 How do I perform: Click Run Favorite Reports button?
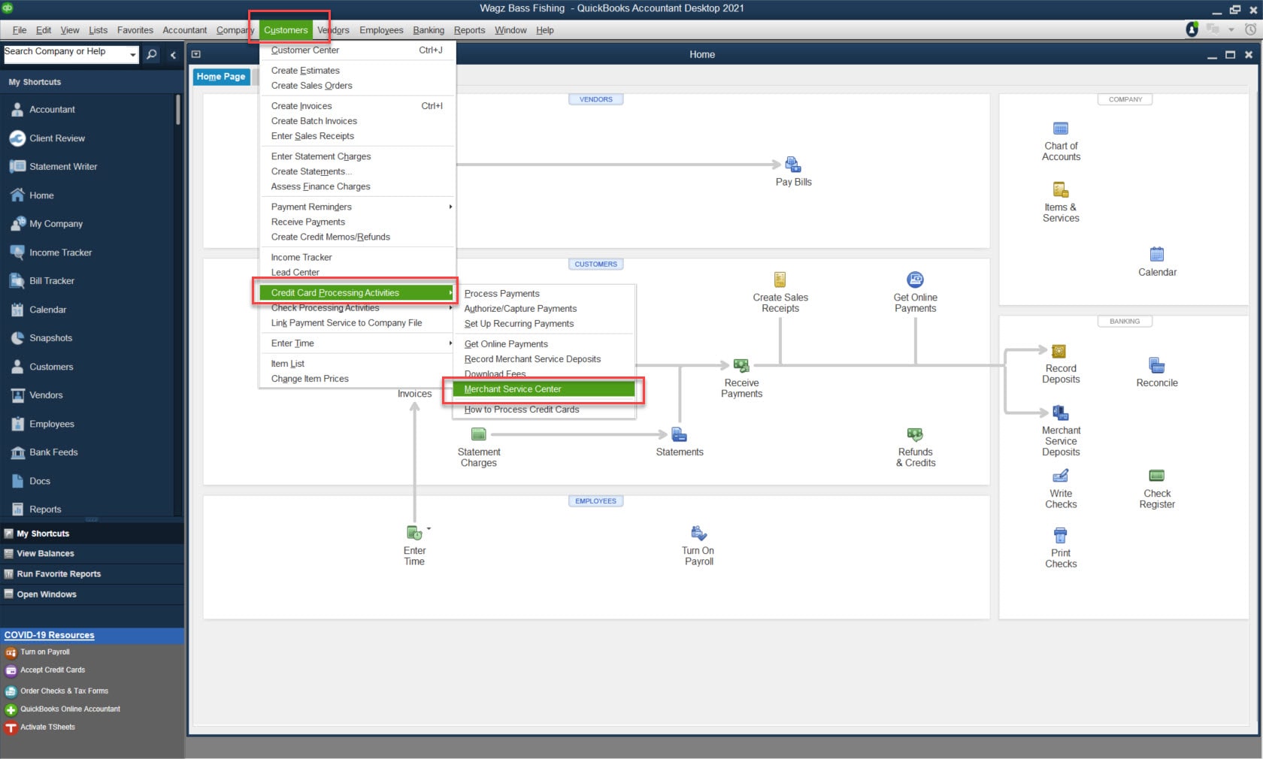92,574
